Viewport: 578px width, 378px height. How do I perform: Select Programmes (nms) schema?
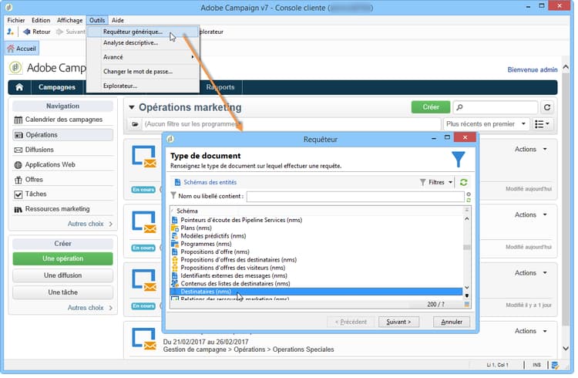tap(206, 245)
